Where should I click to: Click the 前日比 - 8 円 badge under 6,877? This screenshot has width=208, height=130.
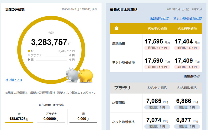187,126
